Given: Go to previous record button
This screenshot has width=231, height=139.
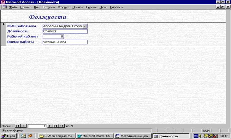Looking at the screenshot, I should 24,126.
